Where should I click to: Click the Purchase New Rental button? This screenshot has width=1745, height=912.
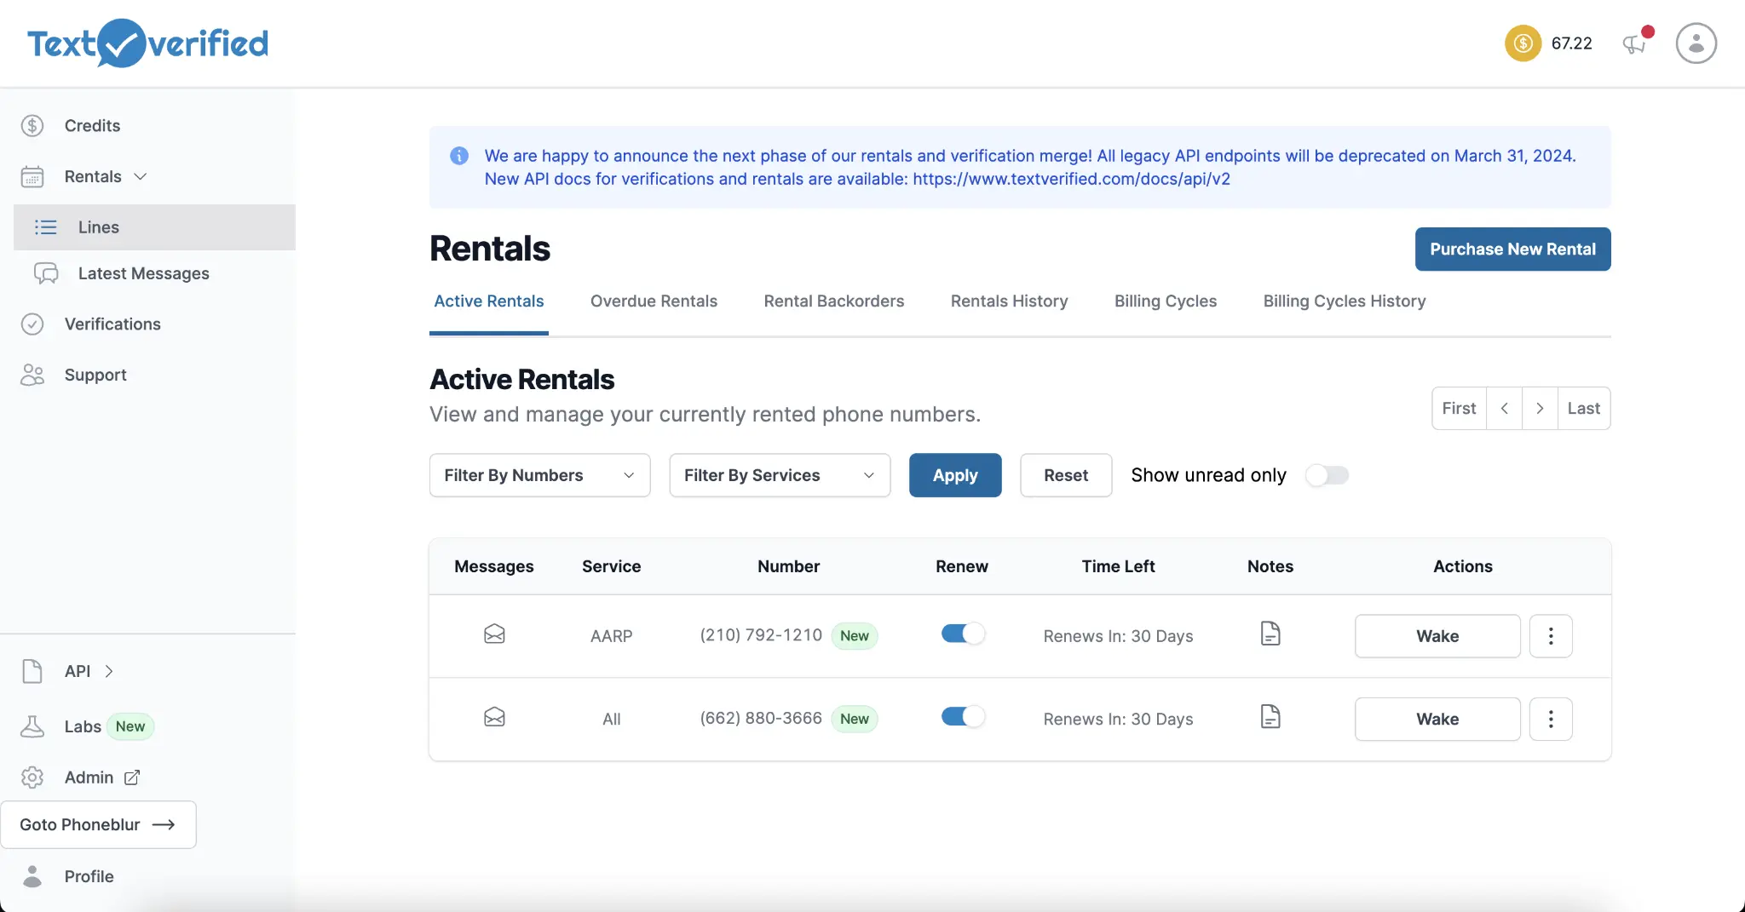(x=1513, y=250)
